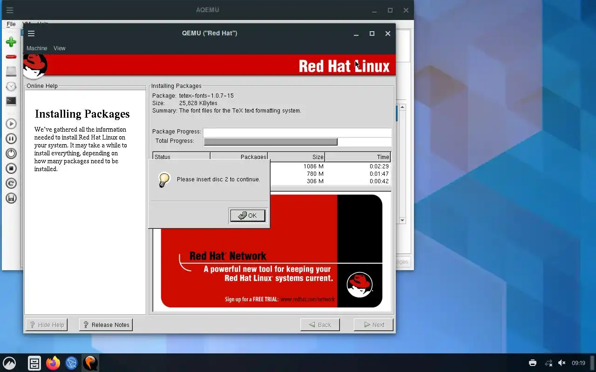
Task: Click the printer tray icon
Action: (533, 363)
